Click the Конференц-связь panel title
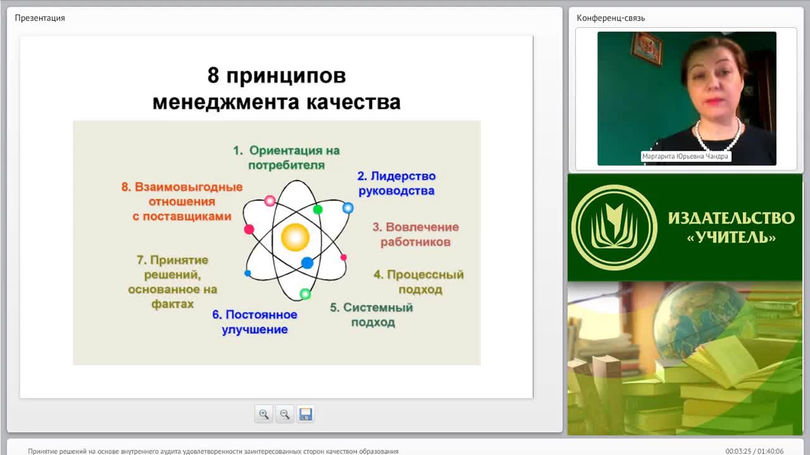The image size is (810, 455). pos(611,18)
